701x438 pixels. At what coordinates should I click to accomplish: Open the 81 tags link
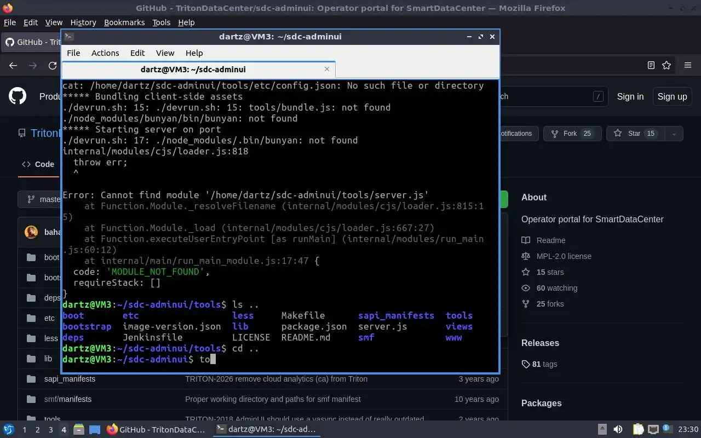[x=539, y=364]
